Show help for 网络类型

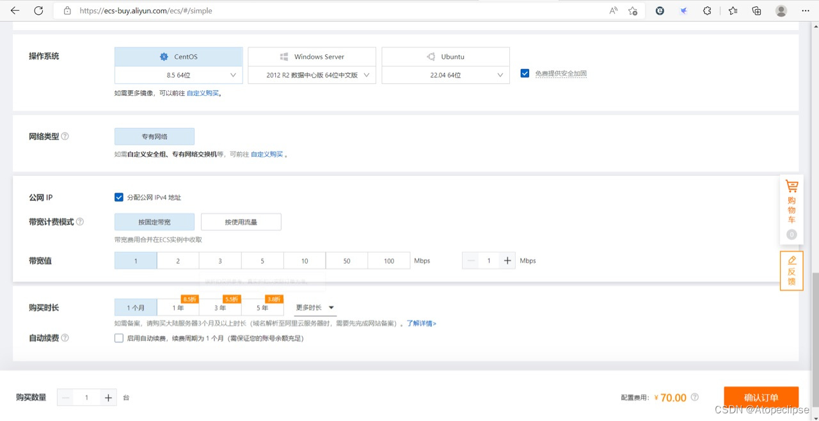65,136
